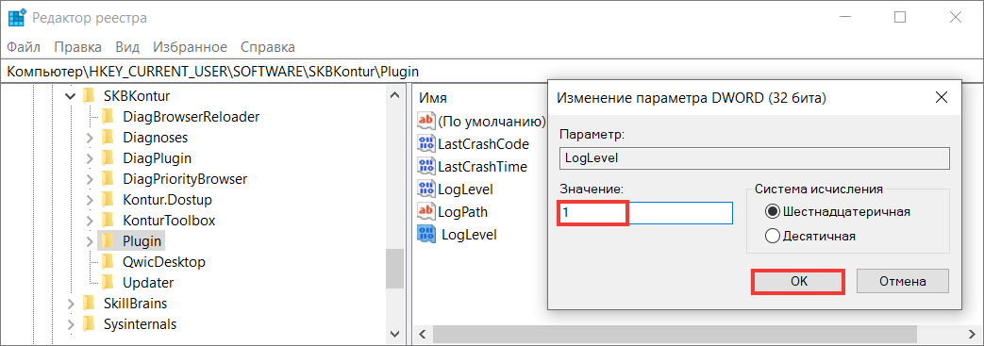Image resolution: width=984 pixels, height=346 pixels.
Task: Click the Kontur.Dostup folder icon
Action: [x=108, y=200]
